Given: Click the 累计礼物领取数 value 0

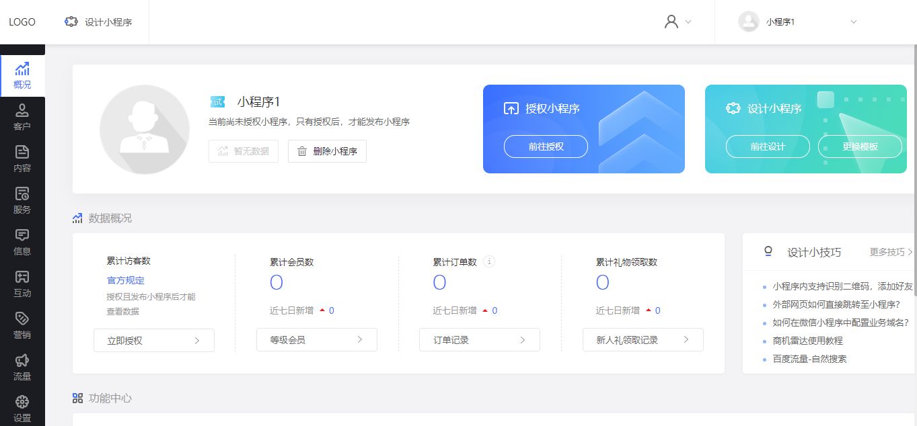Looking at the screenshot, I should click(x=603, y=283).
